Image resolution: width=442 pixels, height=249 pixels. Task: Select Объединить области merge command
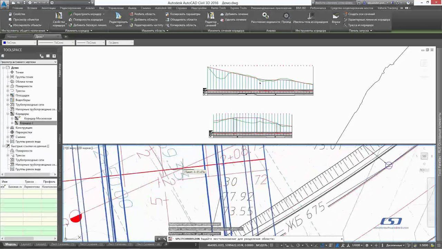[x=181, y=20]
